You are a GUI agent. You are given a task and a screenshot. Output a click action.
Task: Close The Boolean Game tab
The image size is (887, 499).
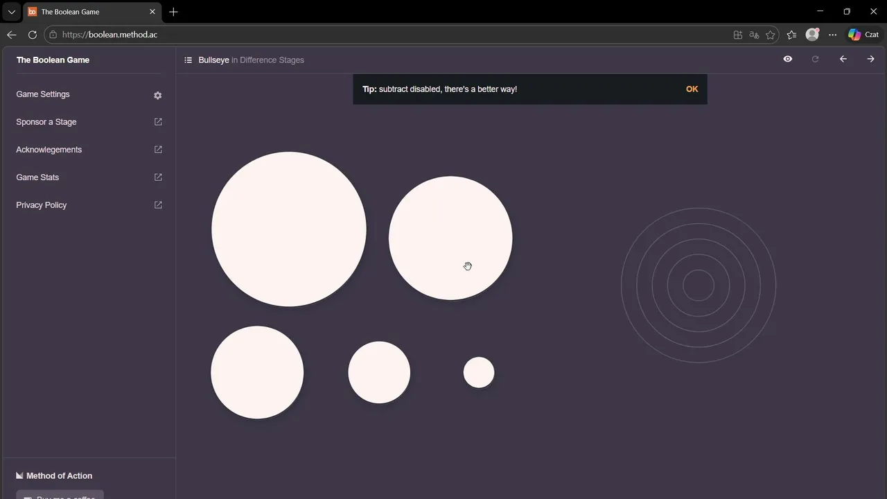[x=152, y=12]
